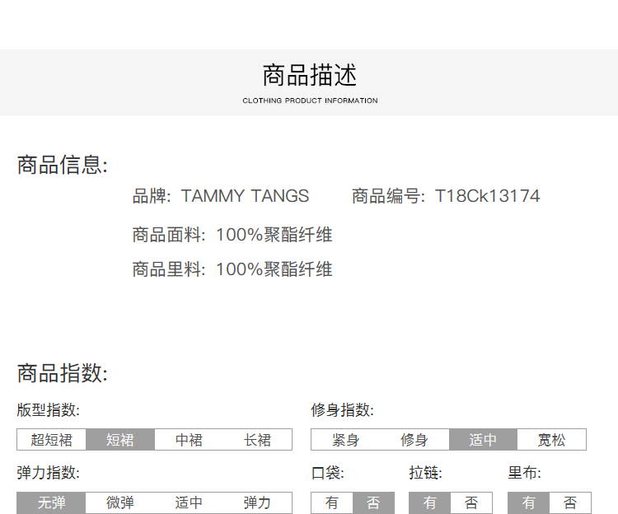The image size is (618, 514).
Task: Set 口袋 to 有
Action: pos(332,502)
